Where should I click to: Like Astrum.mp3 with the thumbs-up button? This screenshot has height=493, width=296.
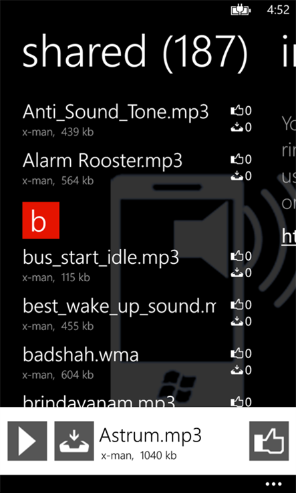pos(269,441)
